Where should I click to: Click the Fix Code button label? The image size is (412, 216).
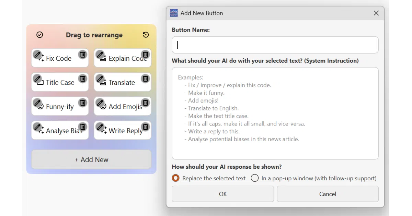click(59, 58)
